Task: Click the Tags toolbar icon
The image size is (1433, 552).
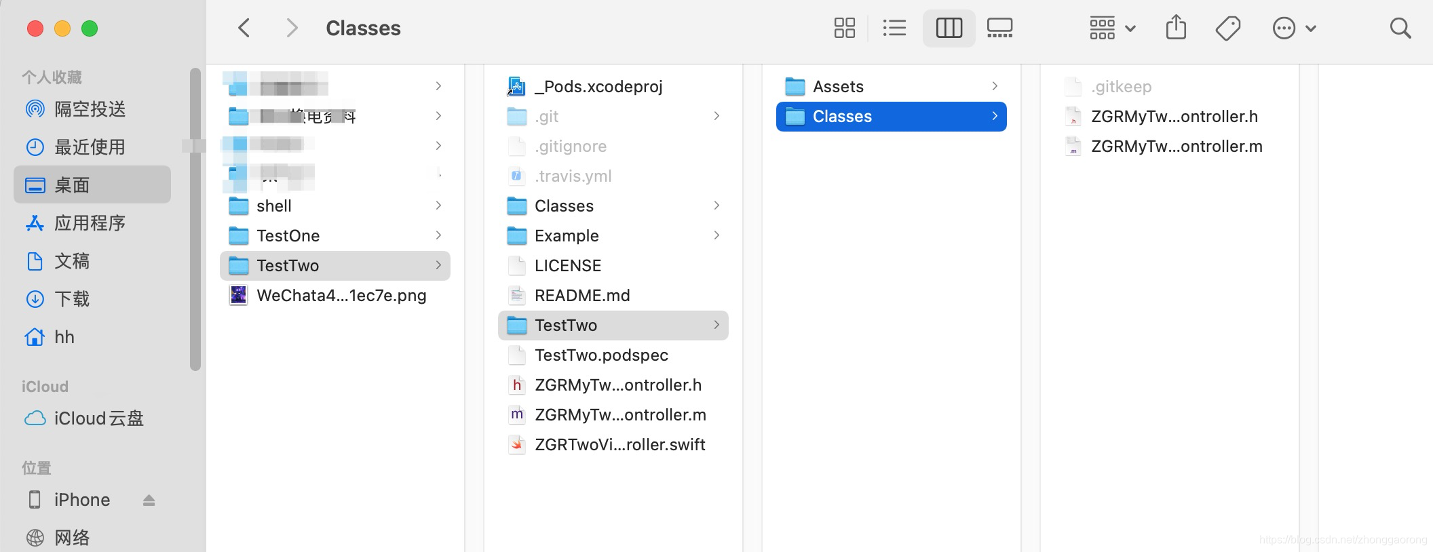Action: 1228,28
